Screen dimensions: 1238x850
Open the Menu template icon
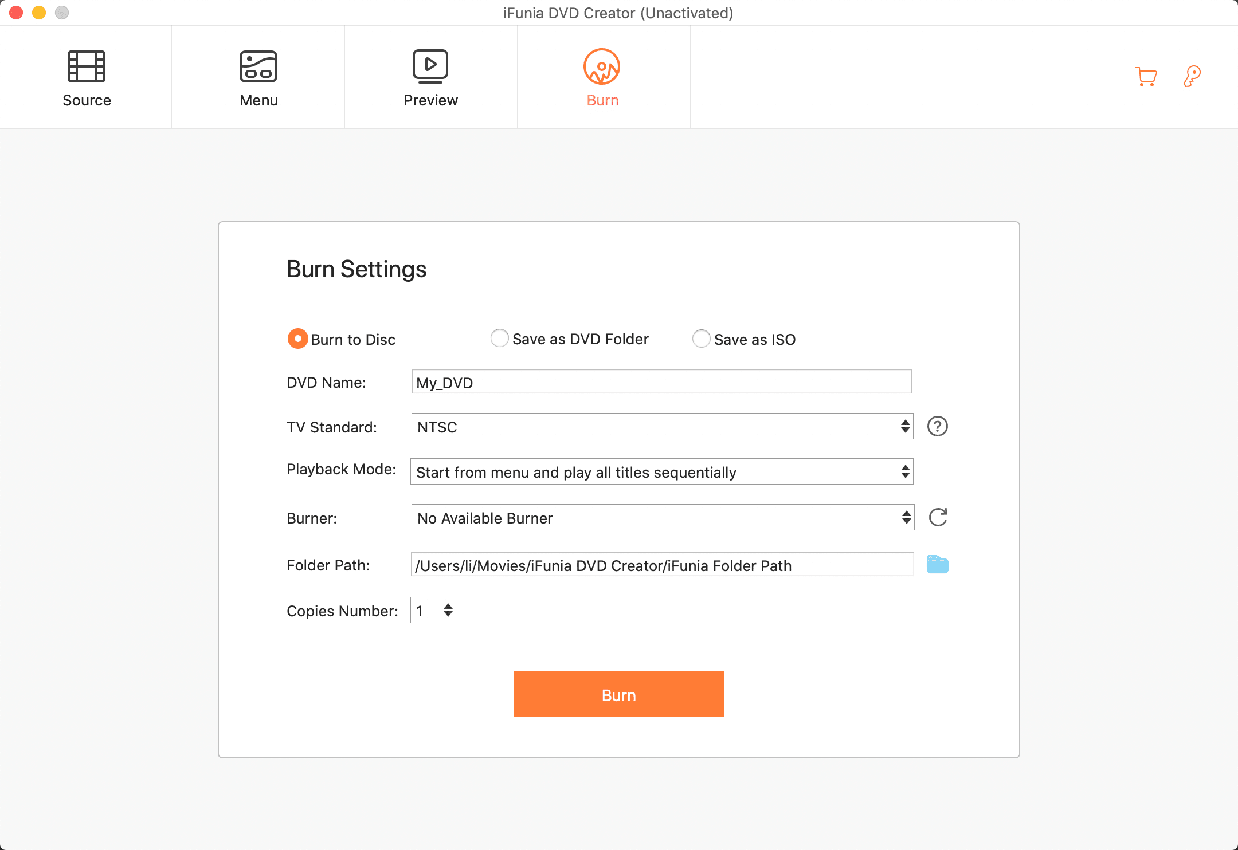click(x=258, y=66)
